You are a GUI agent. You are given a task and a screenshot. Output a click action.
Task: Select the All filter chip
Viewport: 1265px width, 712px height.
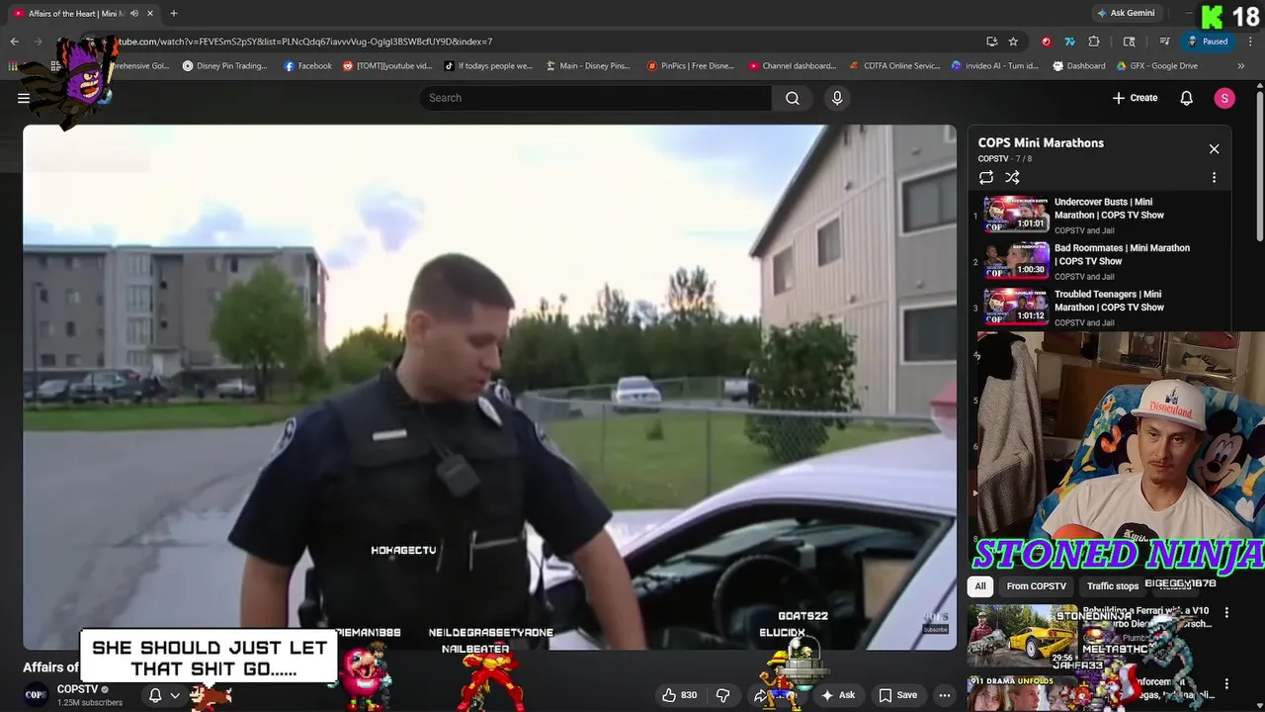coord(980,586)
